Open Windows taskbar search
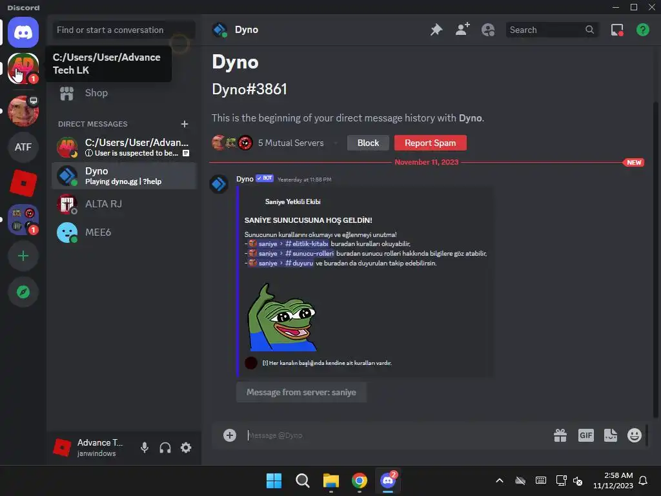Screen dimensions: 661x496 (302, 480)
